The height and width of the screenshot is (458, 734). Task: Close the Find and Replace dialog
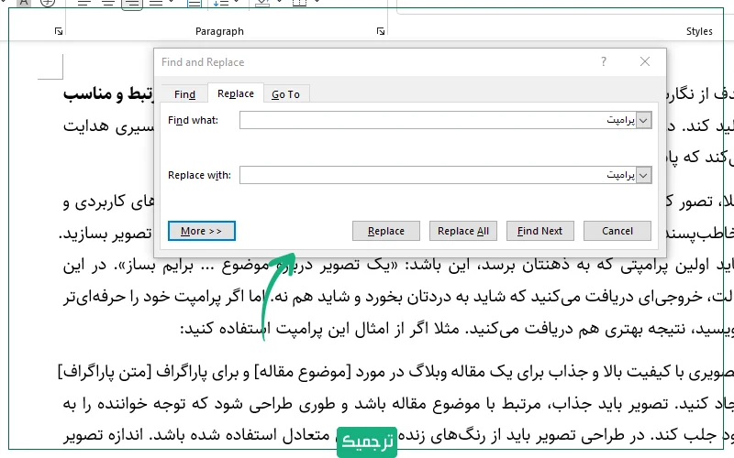point(648,62)
